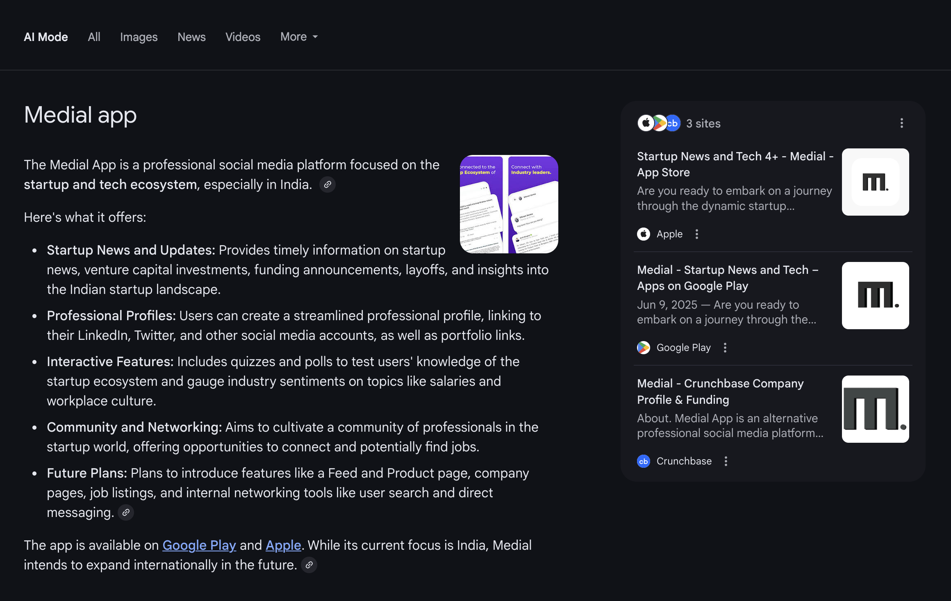Open three-dot menu next to Google Play source
Image resolution: width=951 pixels, height=601 pixels.
click(725, 348)
